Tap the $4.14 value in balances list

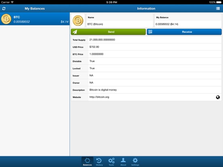pos(64,22)
